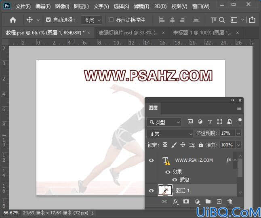This screenshot has width=261, height=218.
Task: Open the 3D(D) menu
Action: [x=160, y=6]
